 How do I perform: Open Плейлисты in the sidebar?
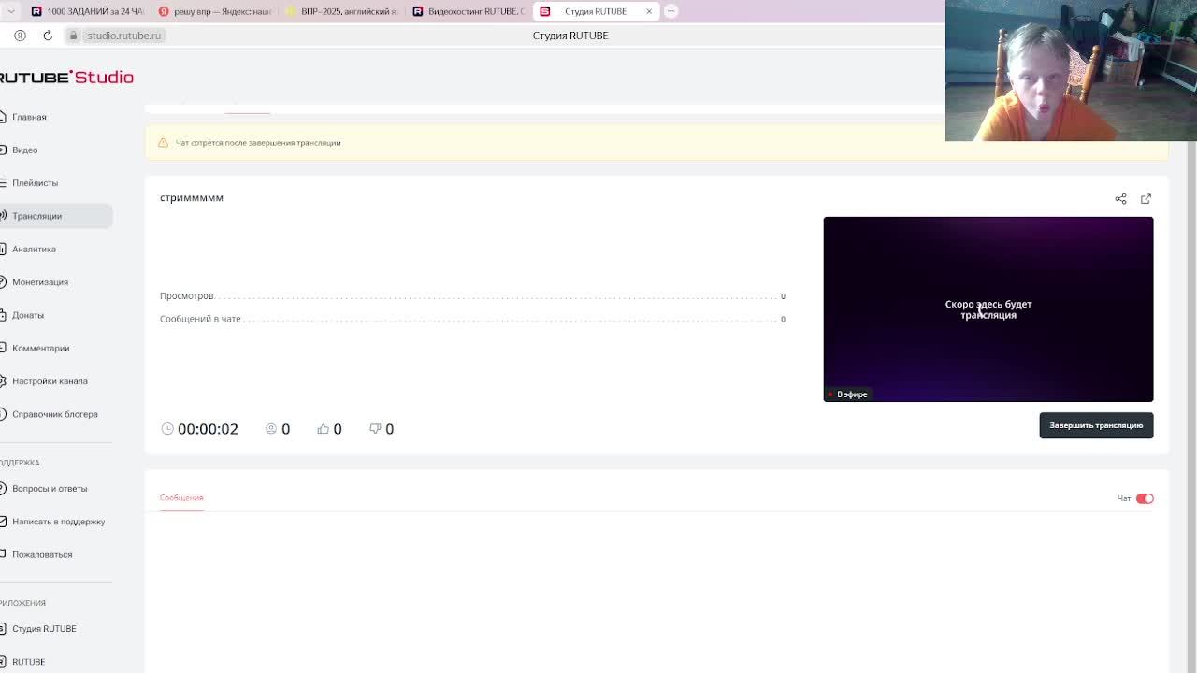click(x=35, y=183)
